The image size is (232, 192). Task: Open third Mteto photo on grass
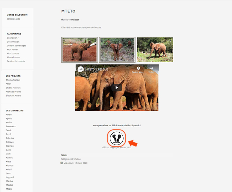click(x=155, y=50)
